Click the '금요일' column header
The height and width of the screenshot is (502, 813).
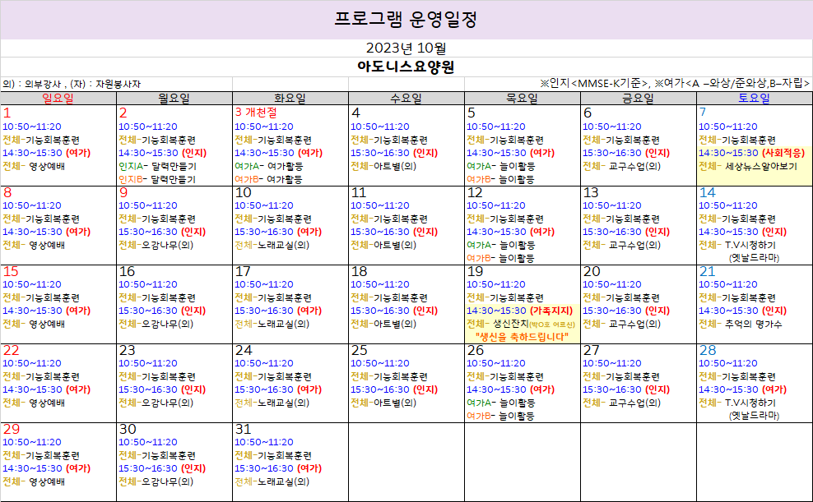(x=639, y=99)
